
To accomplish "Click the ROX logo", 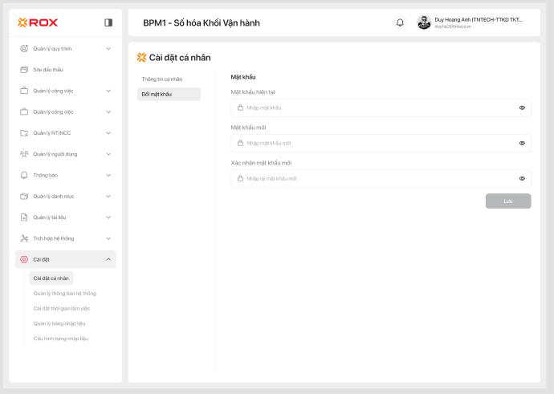I will pyautogui.click(x=38, y=22).
